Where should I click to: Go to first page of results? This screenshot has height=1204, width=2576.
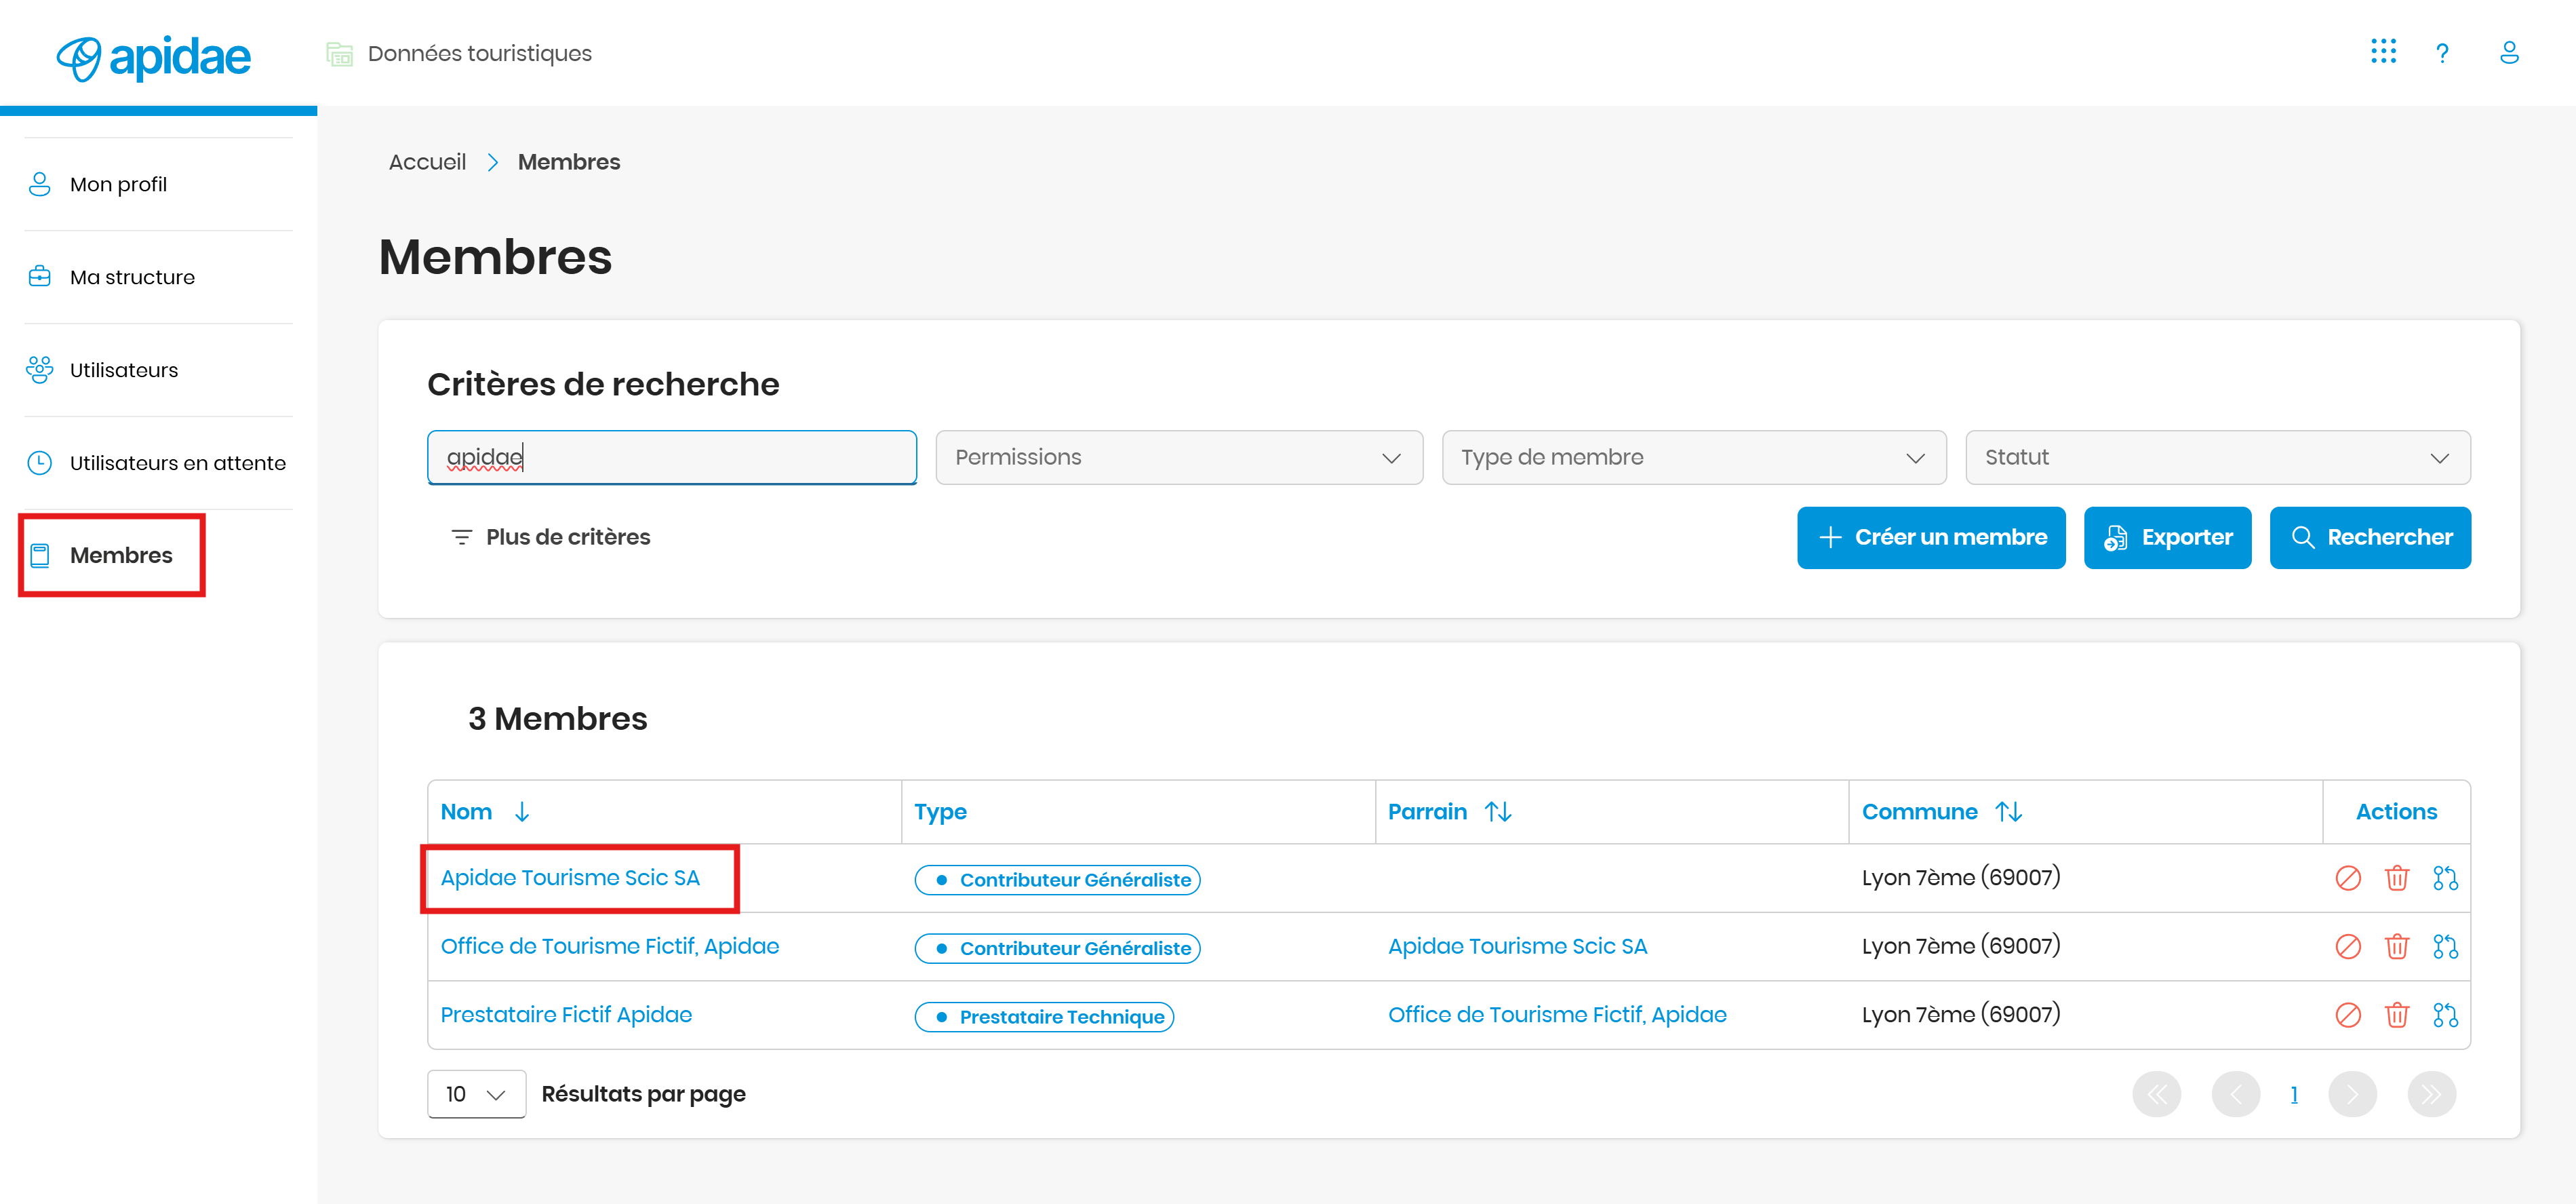pos(2157,1094)
